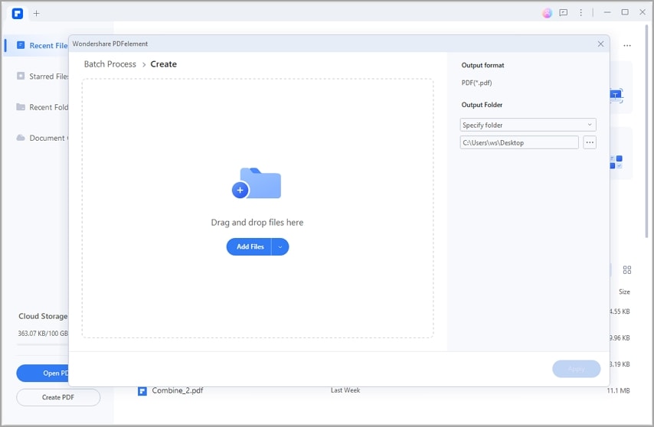Click the Recent Folders folder icon
This screenshot has width=654, height=427.
coord(21,106)
